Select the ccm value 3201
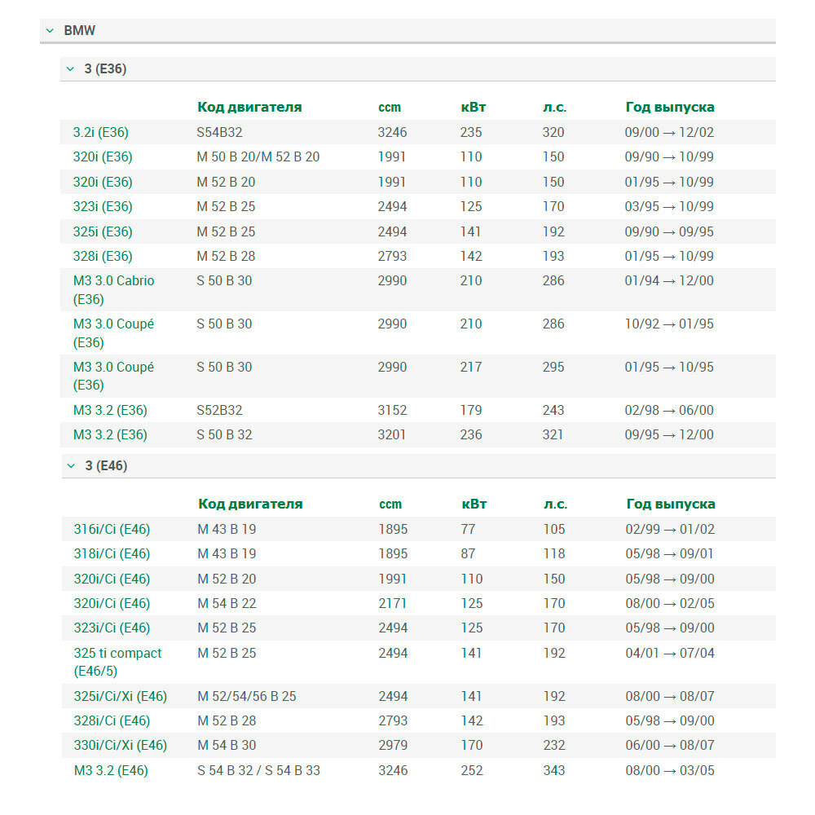 point(392,435)
